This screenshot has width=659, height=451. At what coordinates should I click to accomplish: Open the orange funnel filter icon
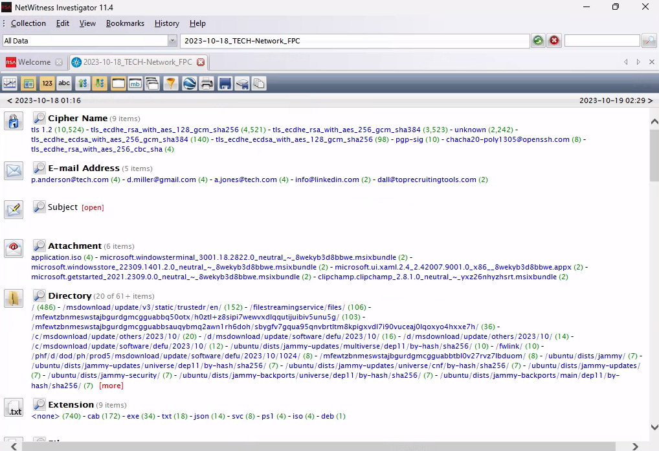171,84
